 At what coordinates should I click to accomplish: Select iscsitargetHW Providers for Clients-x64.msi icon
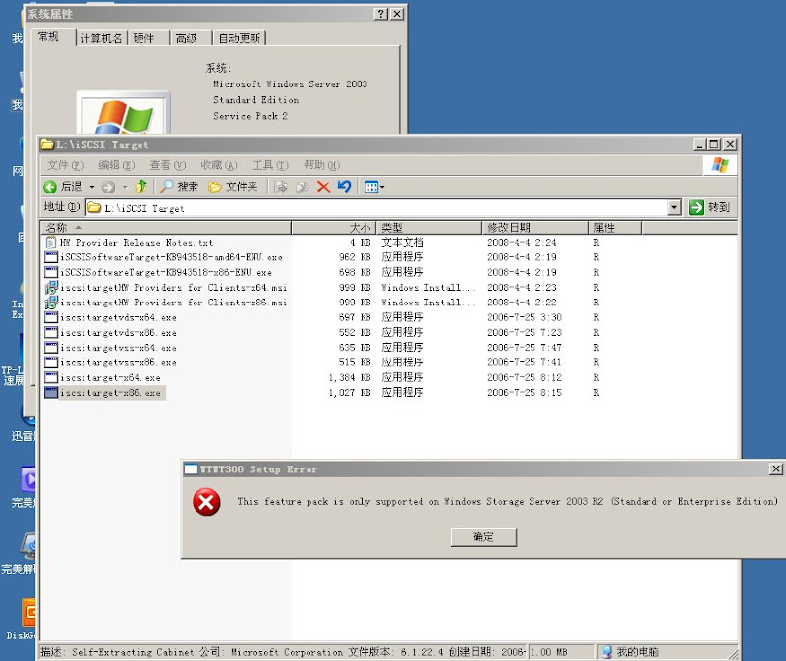coord(51,288)
